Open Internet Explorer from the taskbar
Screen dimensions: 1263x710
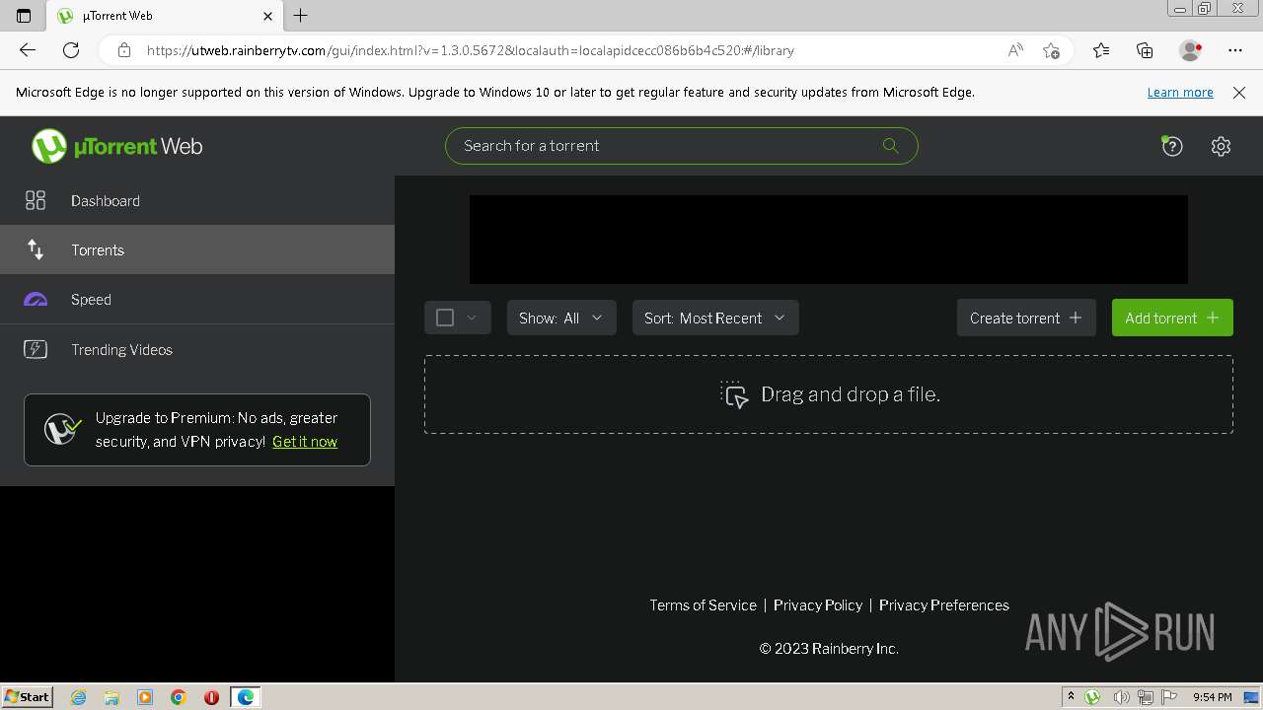(x=79, y=697)
